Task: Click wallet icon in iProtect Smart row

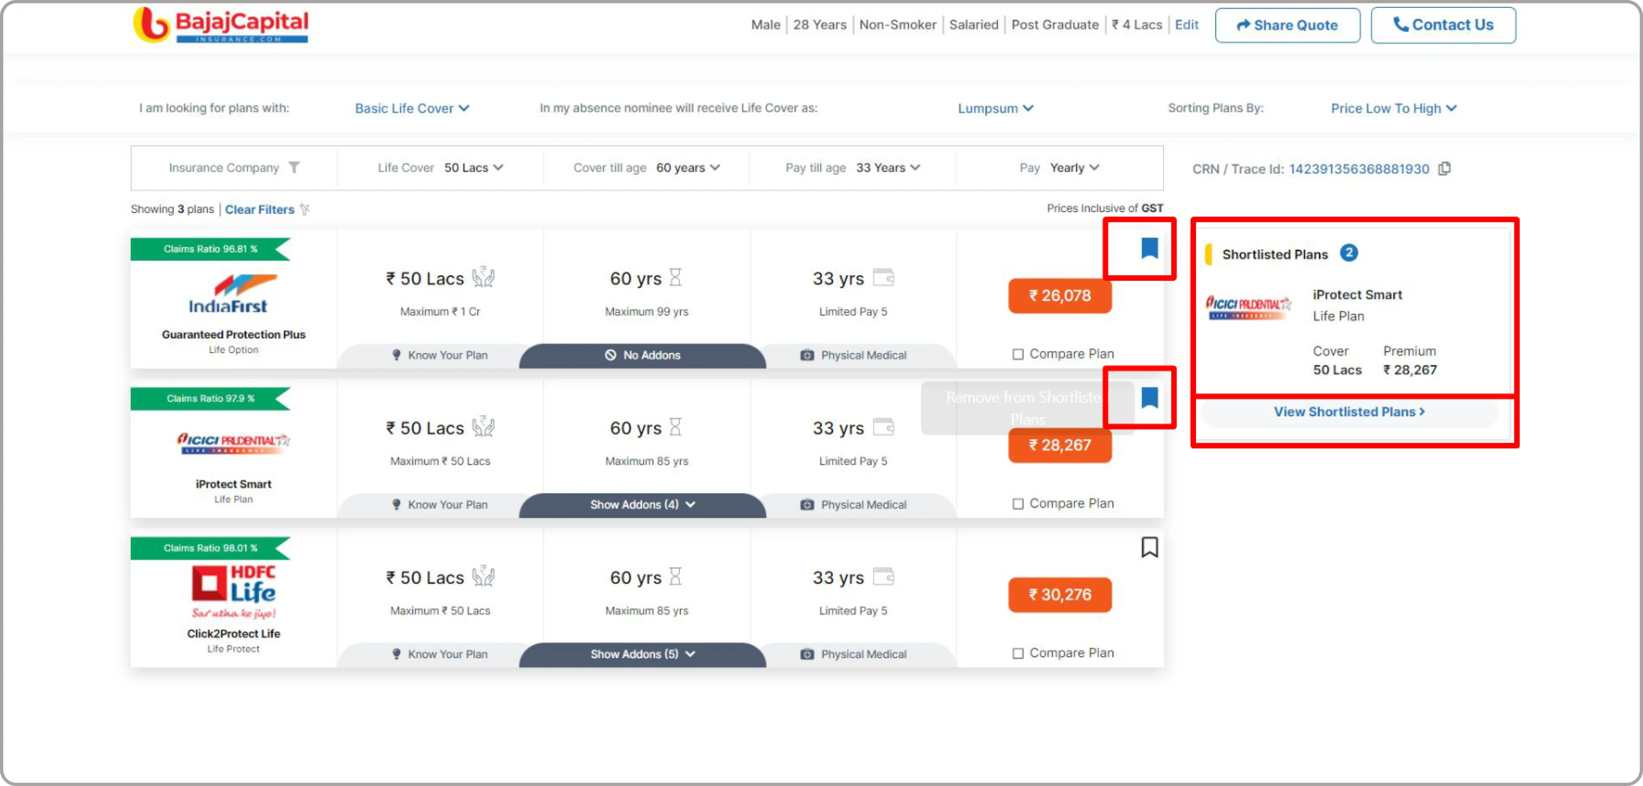Action: (x=883, y=427)
